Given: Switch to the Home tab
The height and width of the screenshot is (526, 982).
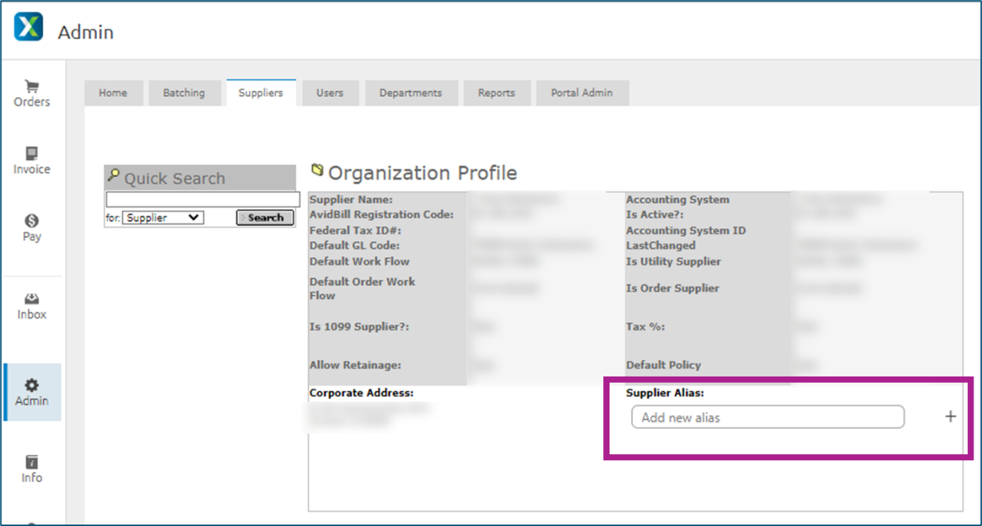Looking at the screenshot, I should tap(113, 92).
